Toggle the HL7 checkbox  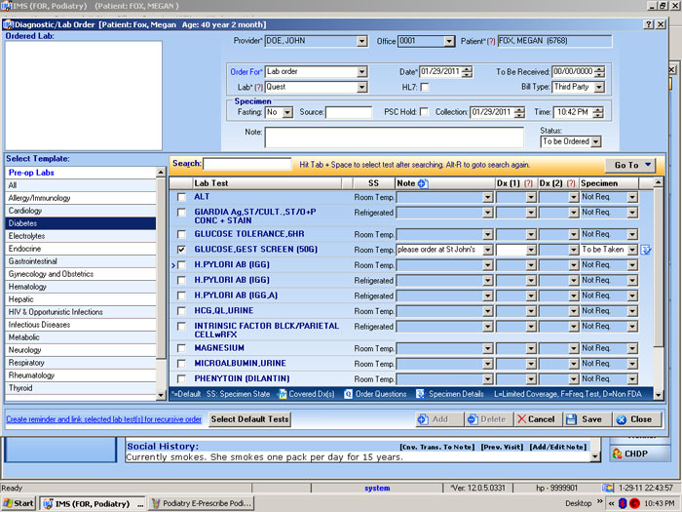pos(425,87)
